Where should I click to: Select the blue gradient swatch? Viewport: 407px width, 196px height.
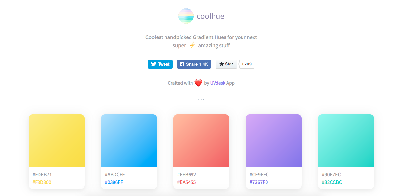(x=129, y=141)
